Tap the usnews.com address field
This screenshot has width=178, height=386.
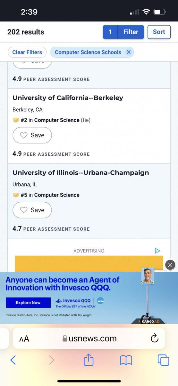coord(89,338)
